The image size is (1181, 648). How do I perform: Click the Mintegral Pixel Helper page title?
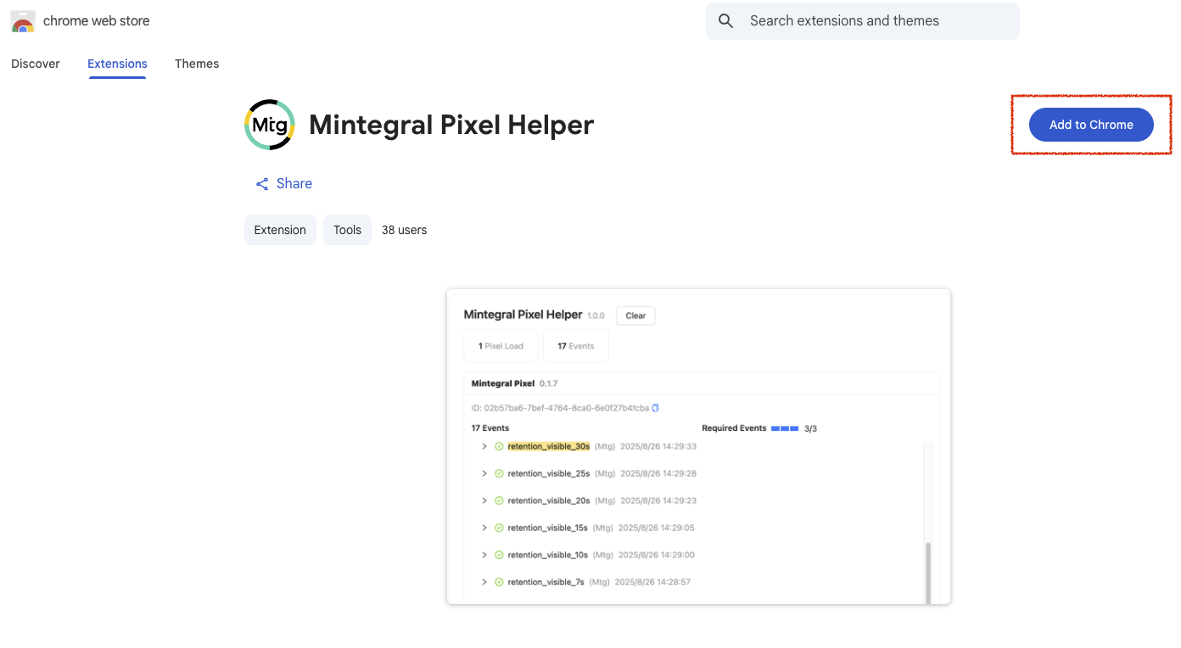pos(451,125)
